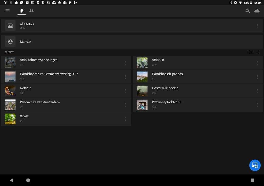Check cloud sync status icon

257,11
